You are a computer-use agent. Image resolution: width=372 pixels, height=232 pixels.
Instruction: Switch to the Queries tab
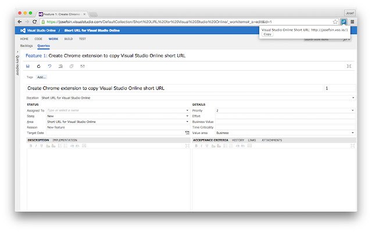tap(44, 46)
